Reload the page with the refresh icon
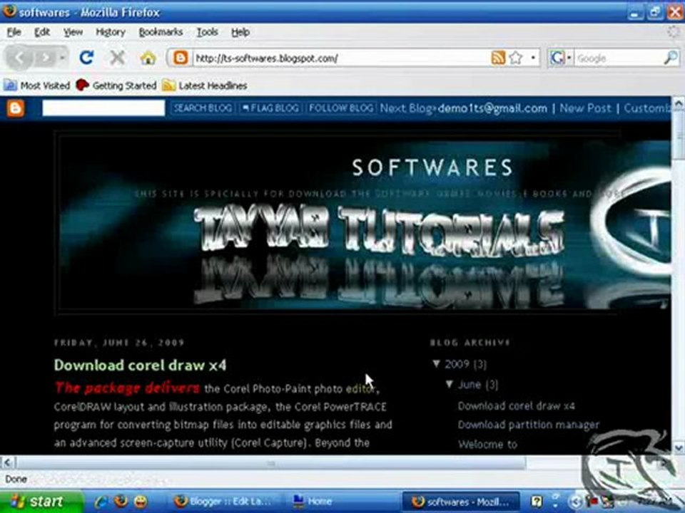The image size is (685, 513). (x=86, y=58)
